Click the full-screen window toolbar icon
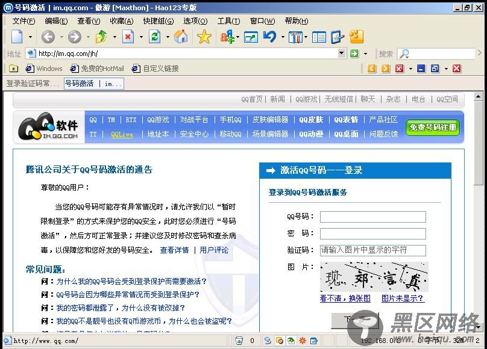Screen dimensions: 487x349 (x=251, y=37)
